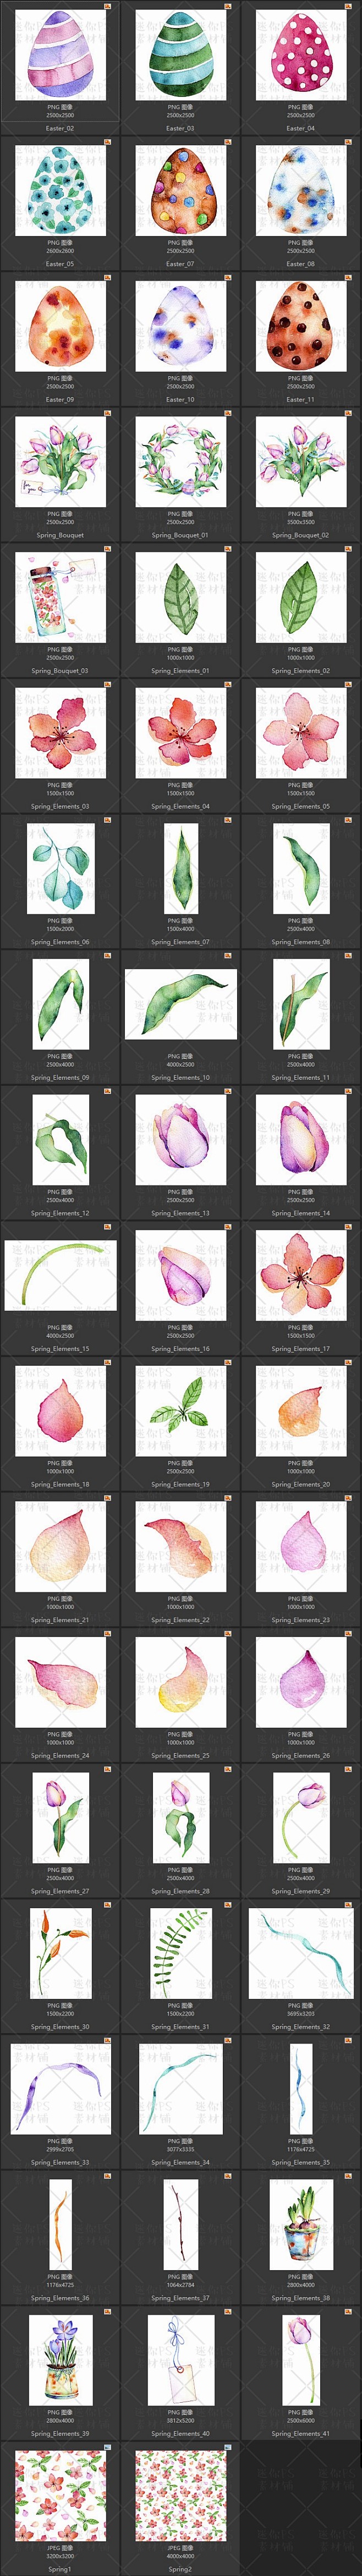The height and width of the screenshot is (2576, 362).
Task: Click the badge icon above Spring2 thumbnail
Action: [x=228, y=2446]
